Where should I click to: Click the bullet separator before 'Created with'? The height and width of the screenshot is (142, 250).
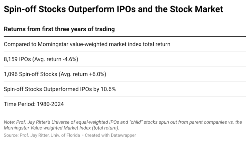click(83, 135)
